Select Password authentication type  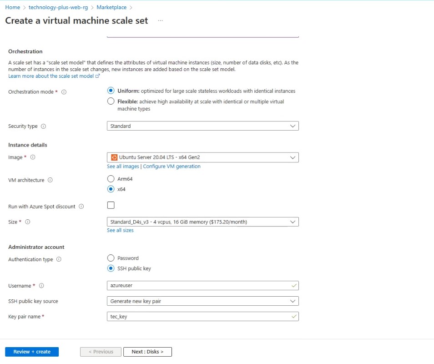(111, 258)
